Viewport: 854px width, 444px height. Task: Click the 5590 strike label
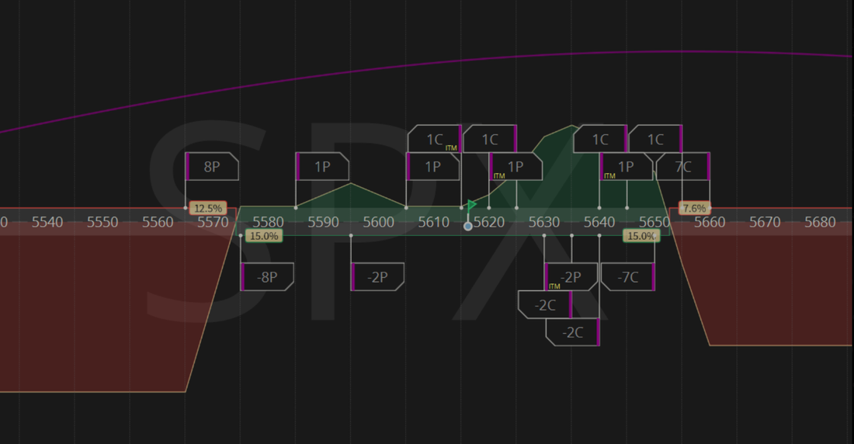(x=324, y=222)
